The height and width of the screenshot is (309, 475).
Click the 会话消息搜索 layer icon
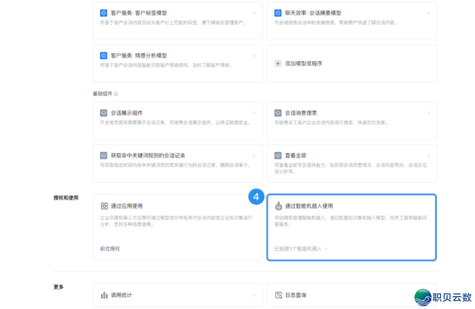278,113
